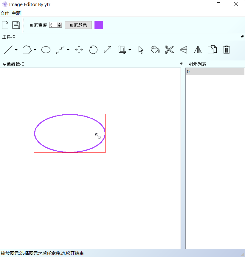Screen dimensions: 245x257
Task: Choose the pointer selection tool
Action: 141,50
